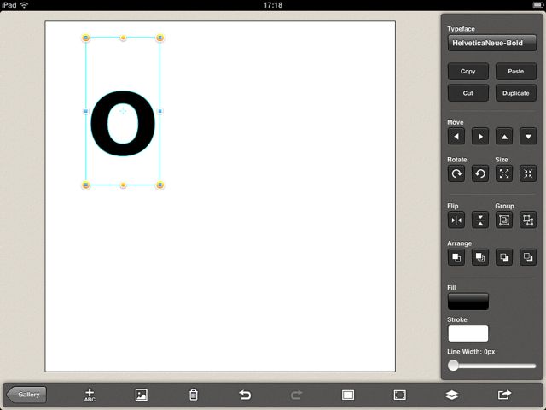Add new text with the ABC plus icon
Screen dimensions: 546x410
tap(90, 395)
